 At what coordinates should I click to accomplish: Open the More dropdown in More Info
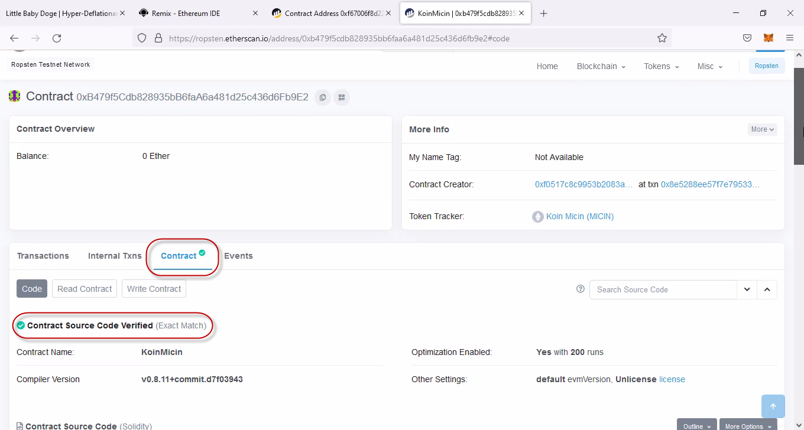click(763, 129)
